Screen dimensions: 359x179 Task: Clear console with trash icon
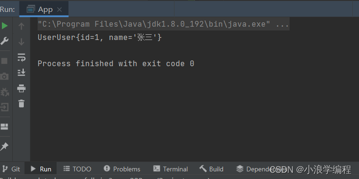click(x=21, y=104)
